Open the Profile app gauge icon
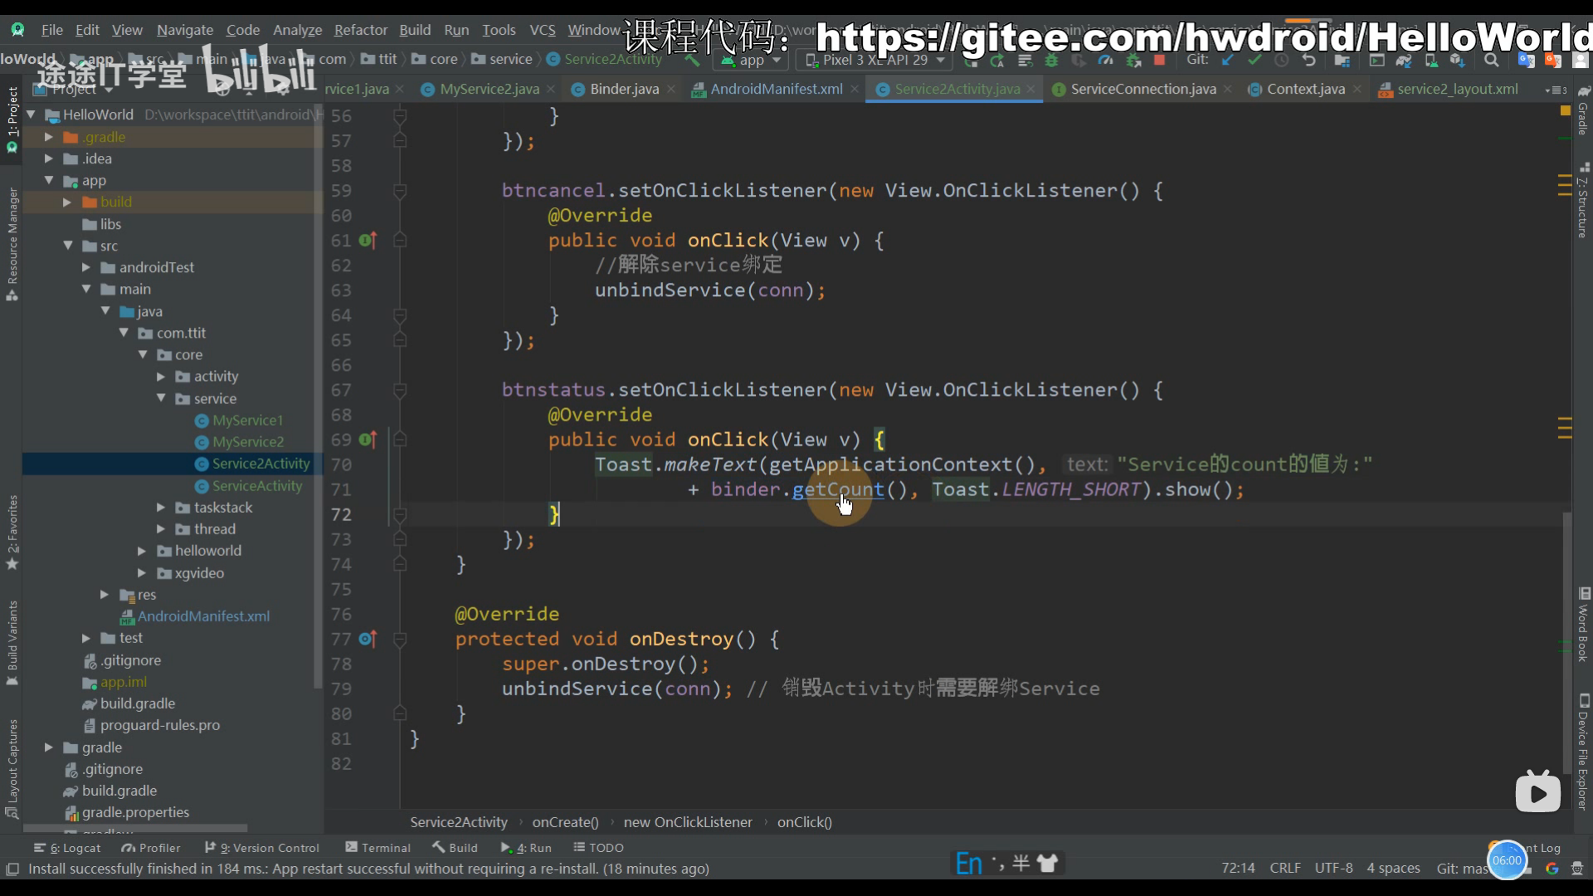Image resolution: width=1593 pixels, height=896 pixels. (1105, 61)
